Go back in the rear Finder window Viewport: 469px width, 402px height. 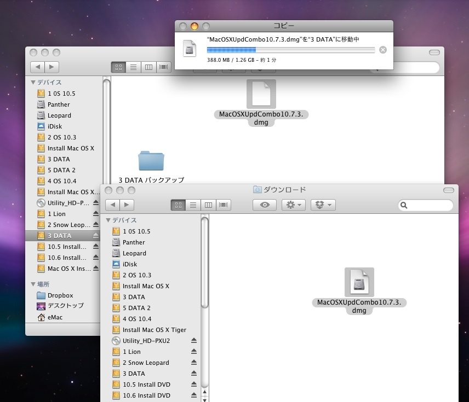[x=37, y=67]
